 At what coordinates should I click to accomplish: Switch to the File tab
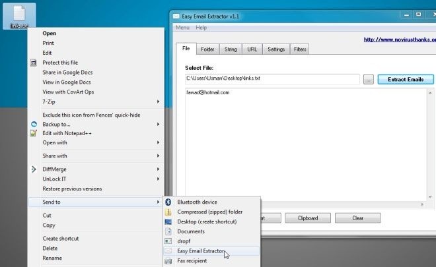(186, 49)
